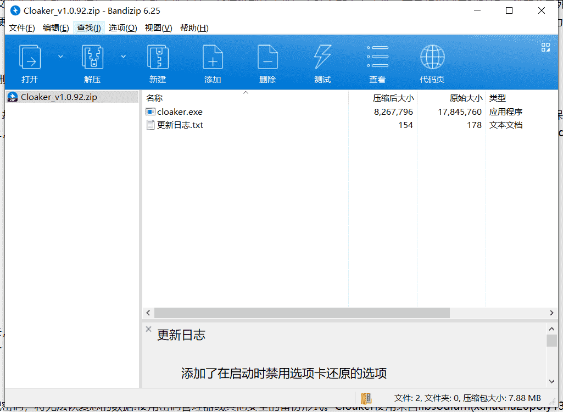Screen dimensions: 563x412
Task: Click the 更新日志 preview heading
Action: pyautogui.click(x=181, y=335)
